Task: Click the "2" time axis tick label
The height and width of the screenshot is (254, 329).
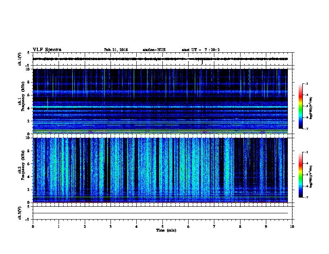Action: (x=85, y=227)
